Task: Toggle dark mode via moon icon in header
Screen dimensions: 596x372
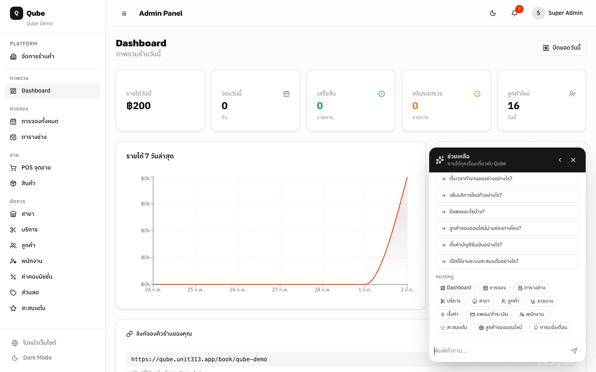Action: (493, 13)
